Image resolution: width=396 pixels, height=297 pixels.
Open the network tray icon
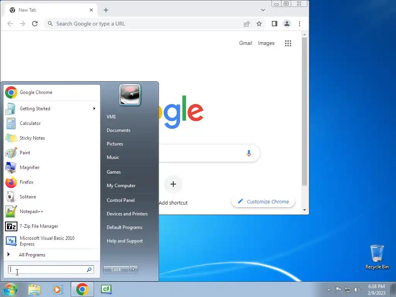348,290
